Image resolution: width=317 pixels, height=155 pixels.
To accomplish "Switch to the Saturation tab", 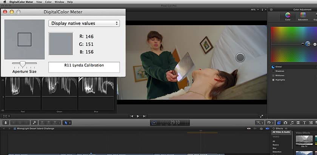I will 303,17.
